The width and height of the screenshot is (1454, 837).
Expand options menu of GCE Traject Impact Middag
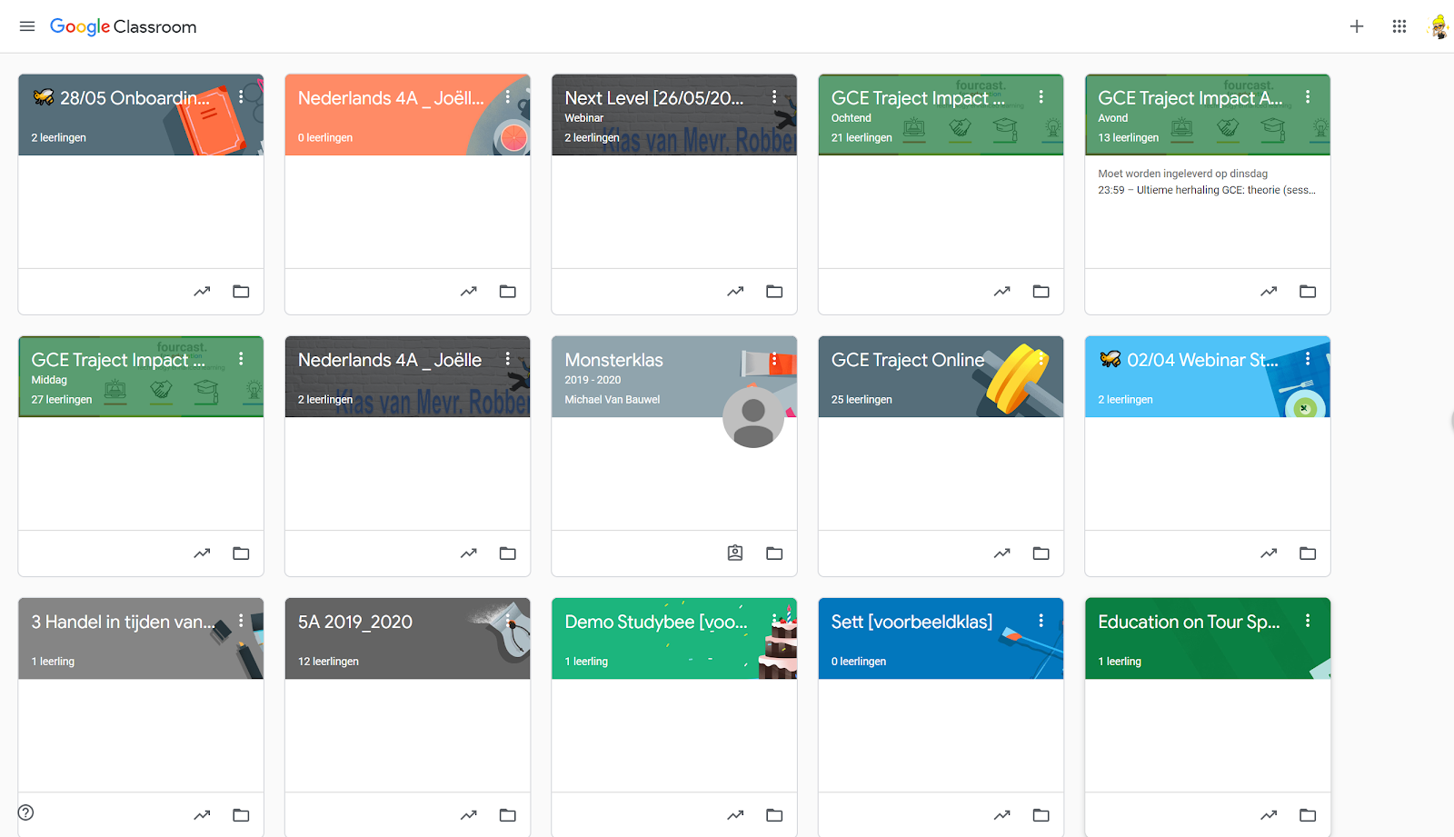coord(241,358)
